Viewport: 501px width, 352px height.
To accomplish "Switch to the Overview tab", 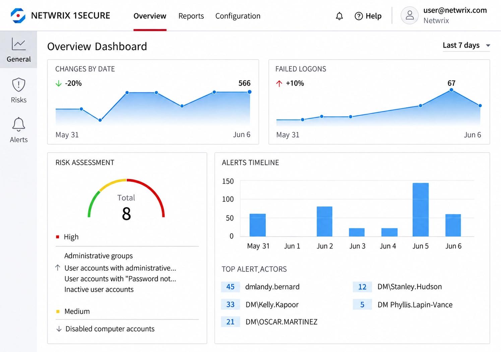I will pyautogui.click(x=150, y=16).
